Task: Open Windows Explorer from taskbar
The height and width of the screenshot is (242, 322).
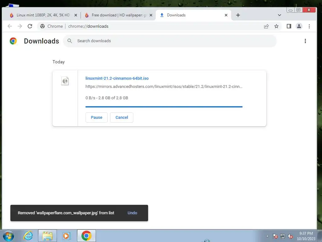Action: pyautogui.click(x=47, y=236)
